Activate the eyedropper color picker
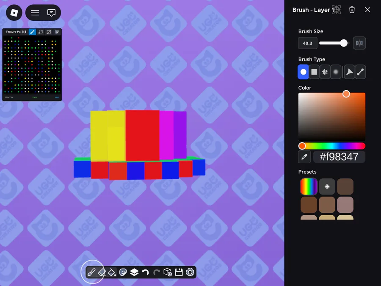Viewport: 381px width, 286px height. click(304, 157)
